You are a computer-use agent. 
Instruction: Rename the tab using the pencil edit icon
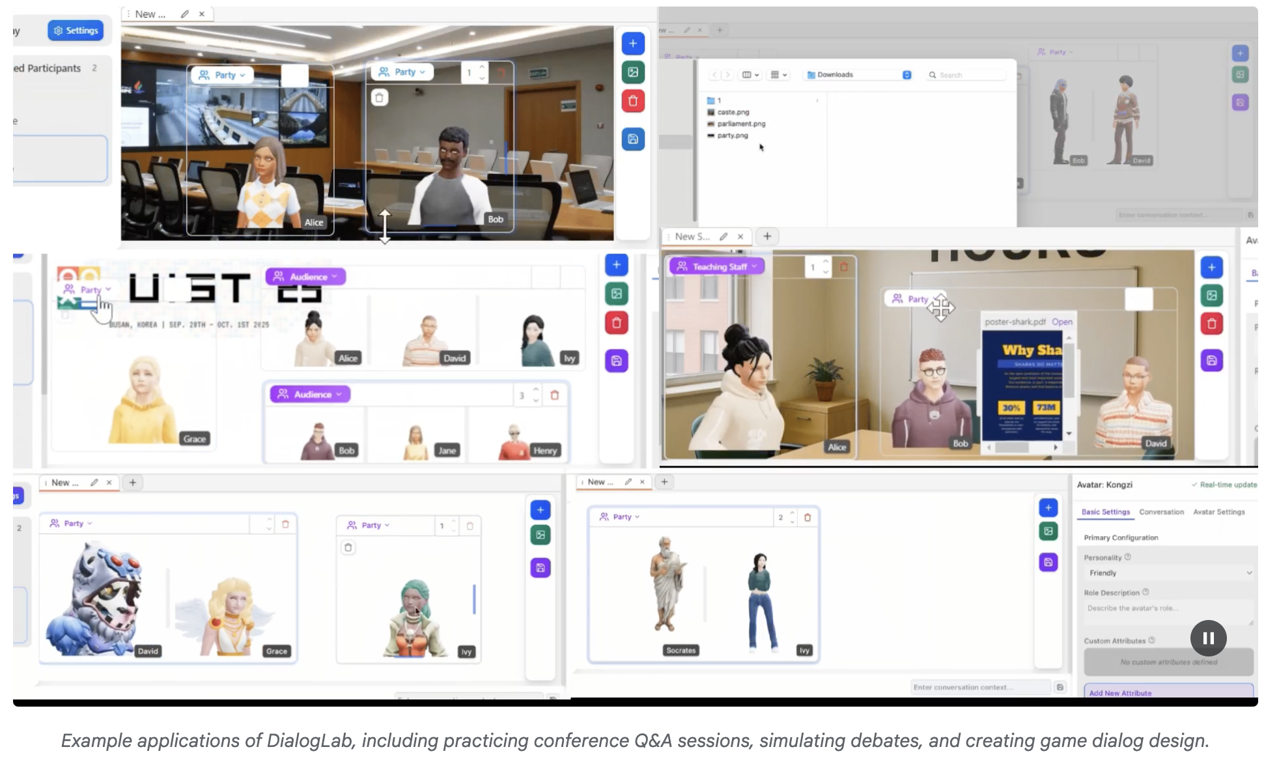pos(184,14)
